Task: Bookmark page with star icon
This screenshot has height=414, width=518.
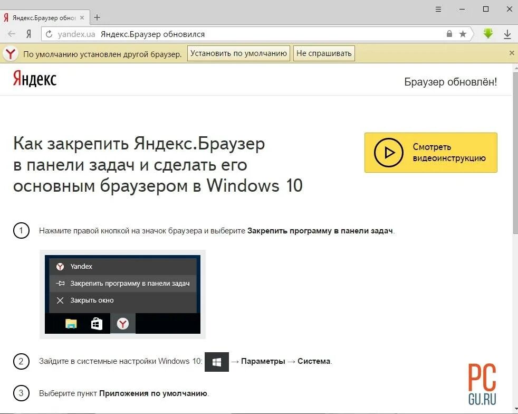Action: tap(463, 34)
